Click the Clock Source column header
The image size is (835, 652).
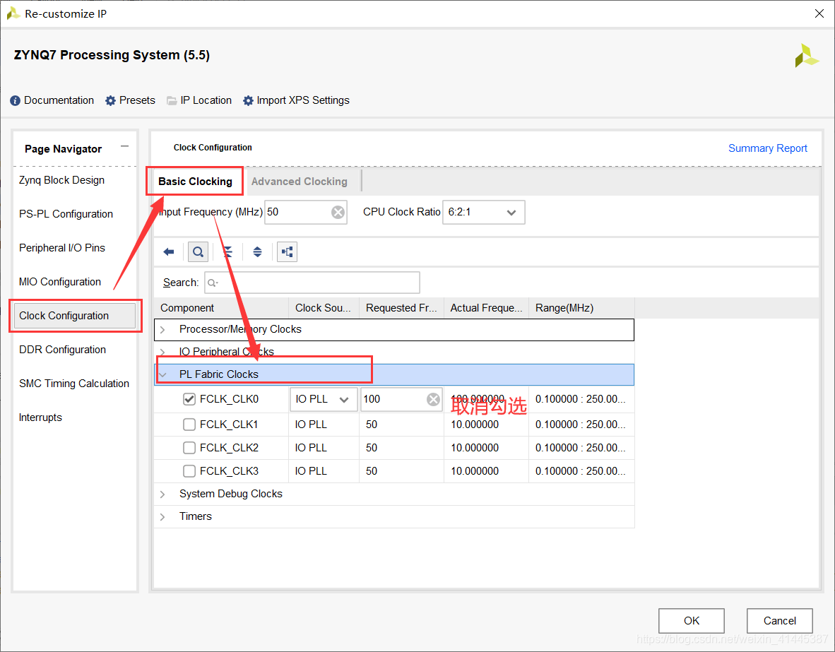click(324, 308)
